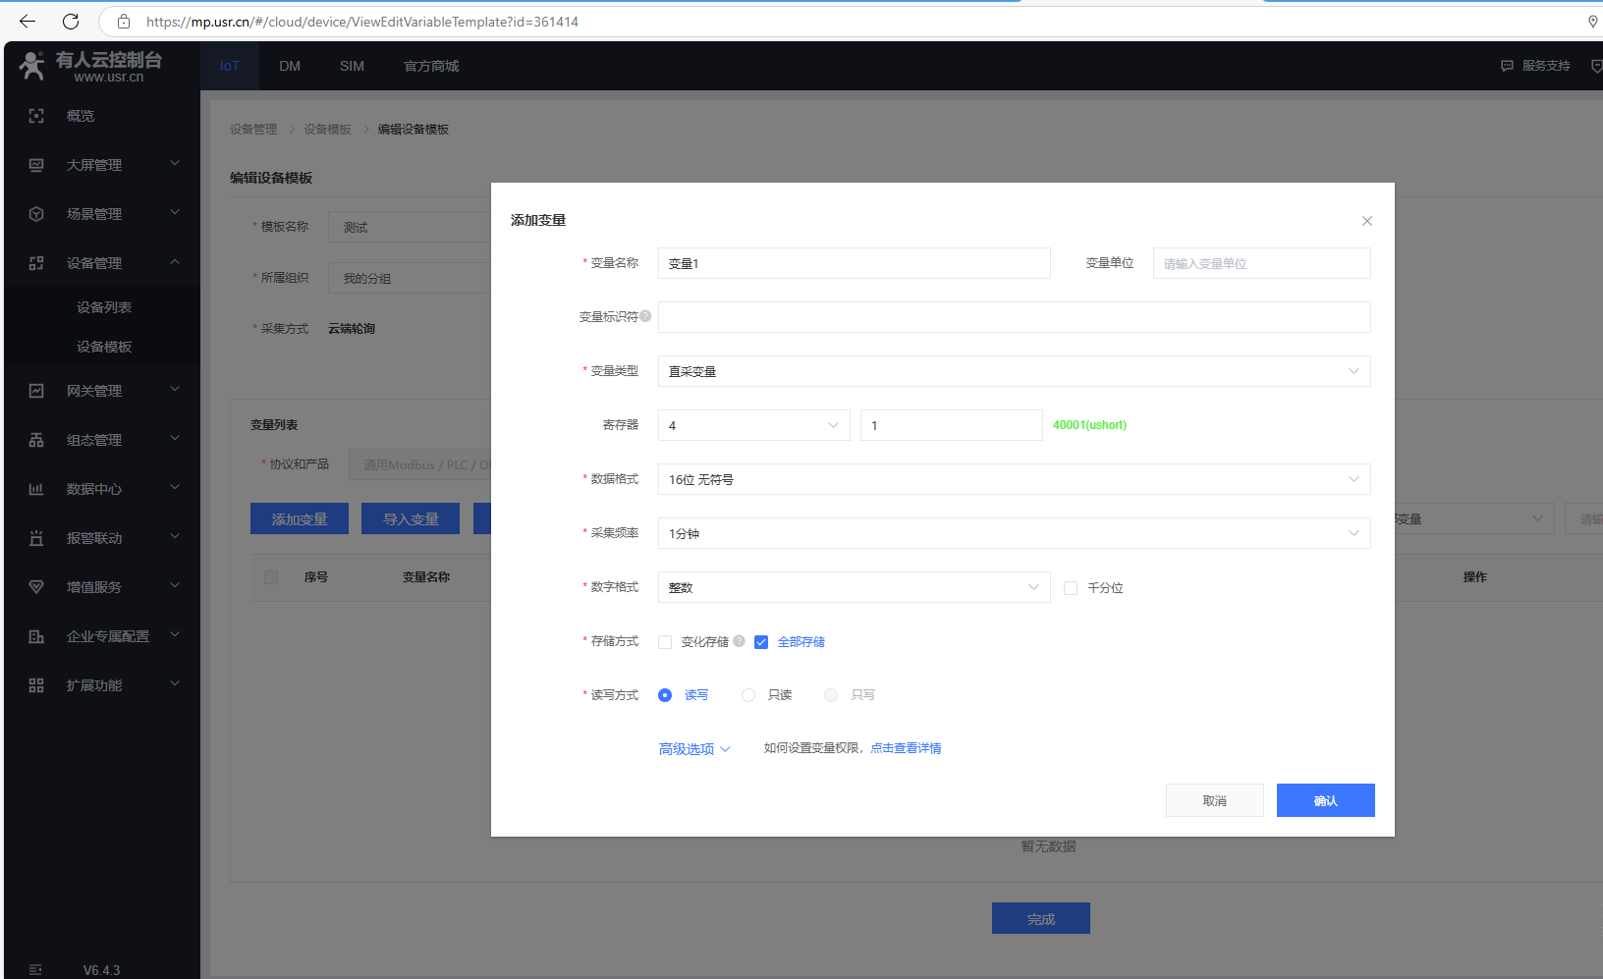Click the 场景管理 cube icon

[x=36, y=214]
